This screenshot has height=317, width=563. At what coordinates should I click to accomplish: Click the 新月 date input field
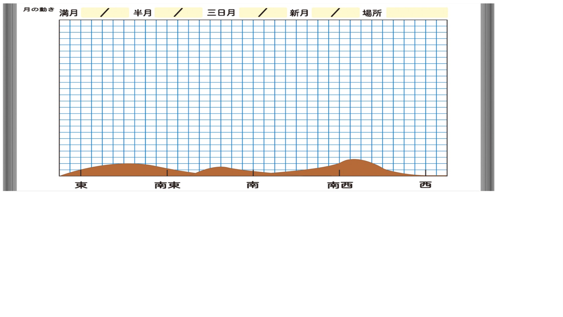point(335,13)
